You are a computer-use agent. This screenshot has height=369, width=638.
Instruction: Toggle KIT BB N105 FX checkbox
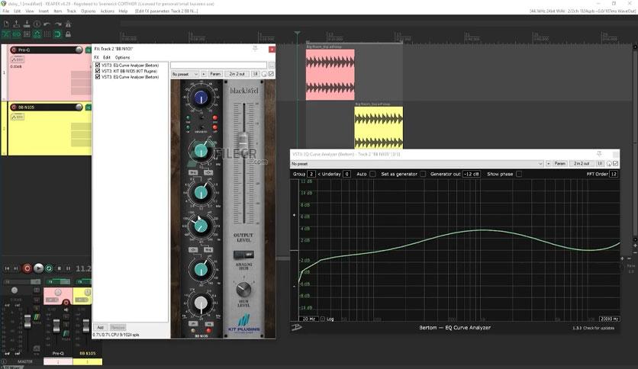click(98, 71)
